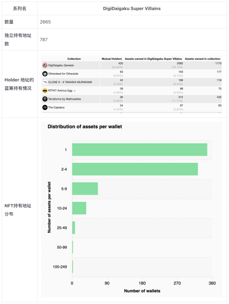Screen dimensions: 229x304
Task: Click the 100-249 axis category label
Action: tap(60, 267)
